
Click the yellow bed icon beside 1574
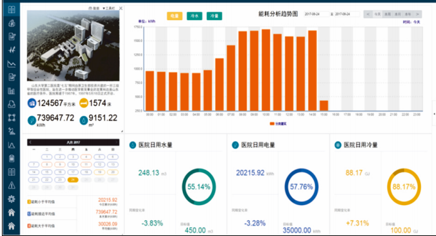84,103
